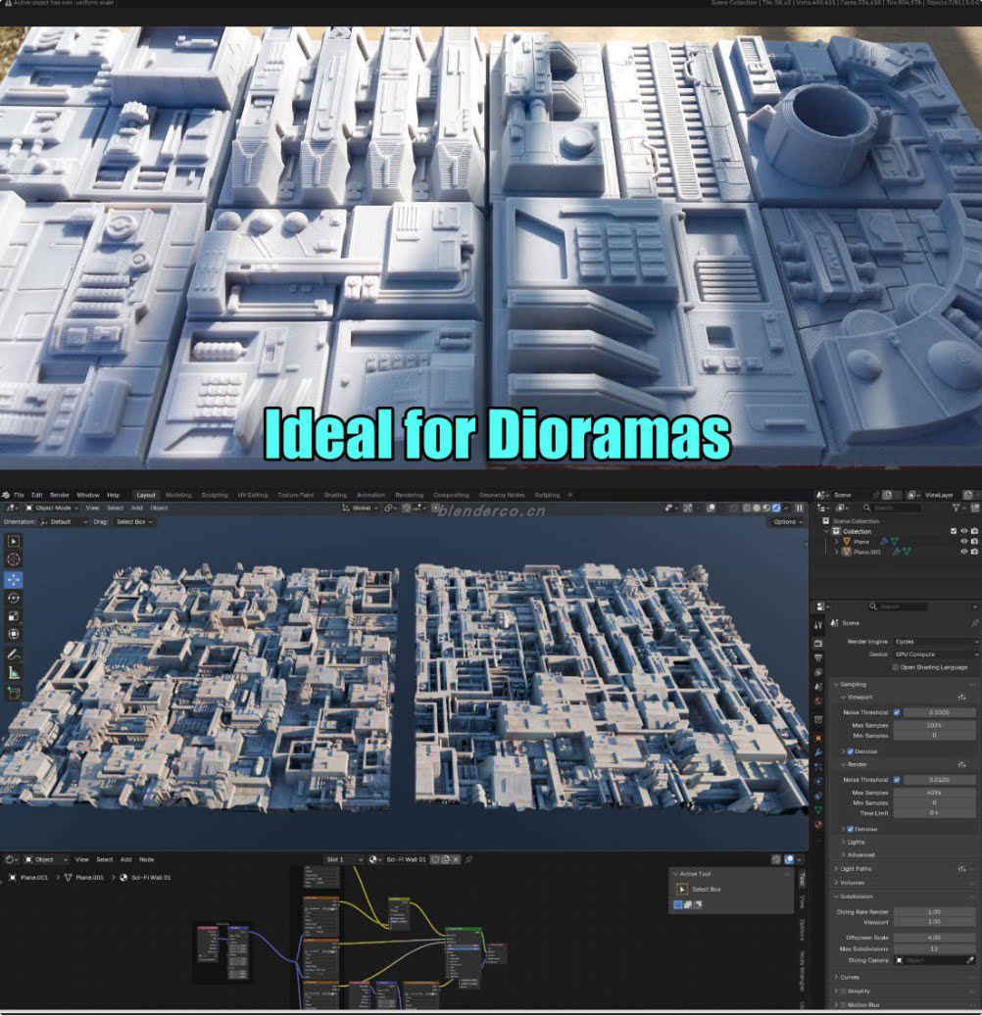
Task: Click the outliner search field
Action: [891, 508]
